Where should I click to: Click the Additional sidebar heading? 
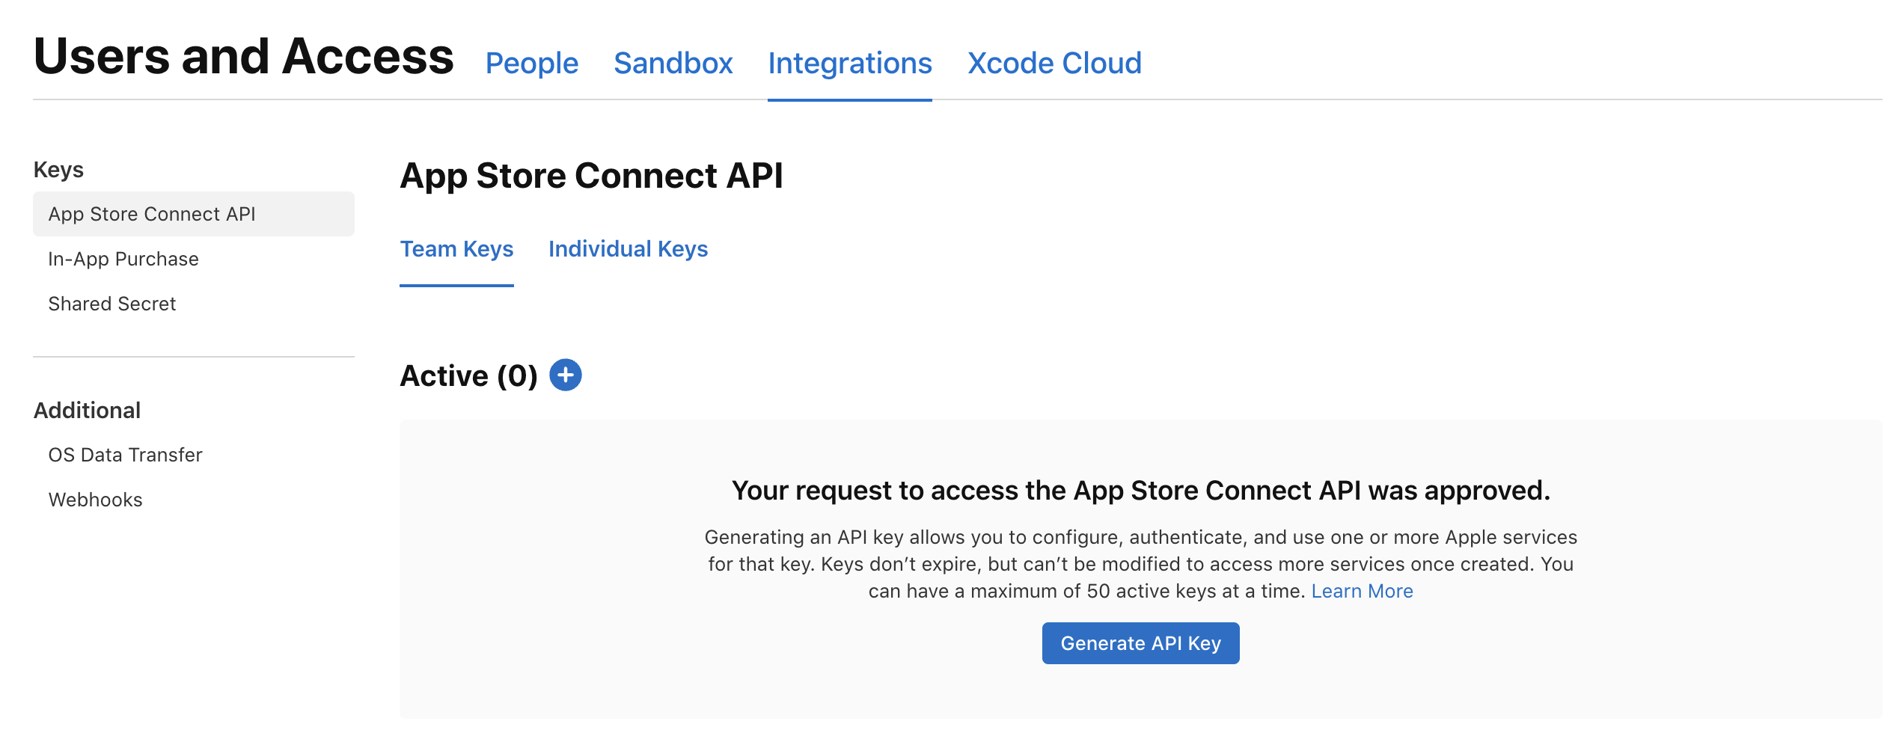87,411
